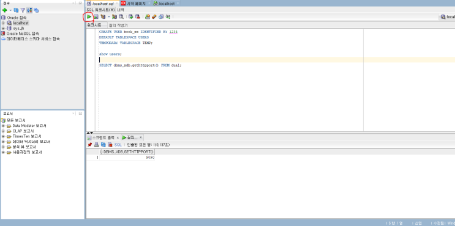This screenshot has width=455, height=226.
Task: Click the SQL link in result toolbar
Action: coord(118,145)
